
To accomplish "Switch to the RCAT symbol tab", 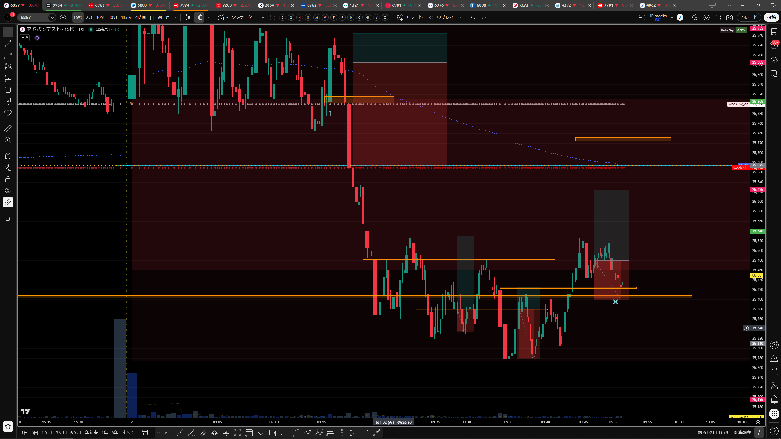I will click(531, 5).
